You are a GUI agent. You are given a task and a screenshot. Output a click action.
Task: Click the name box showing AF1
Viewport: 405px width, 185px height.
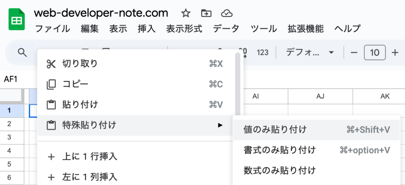(x=11, y=79)
